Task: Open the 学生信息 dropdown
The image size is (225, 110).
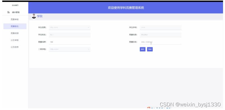Action: pyautogui.click(x=69, y=27)
